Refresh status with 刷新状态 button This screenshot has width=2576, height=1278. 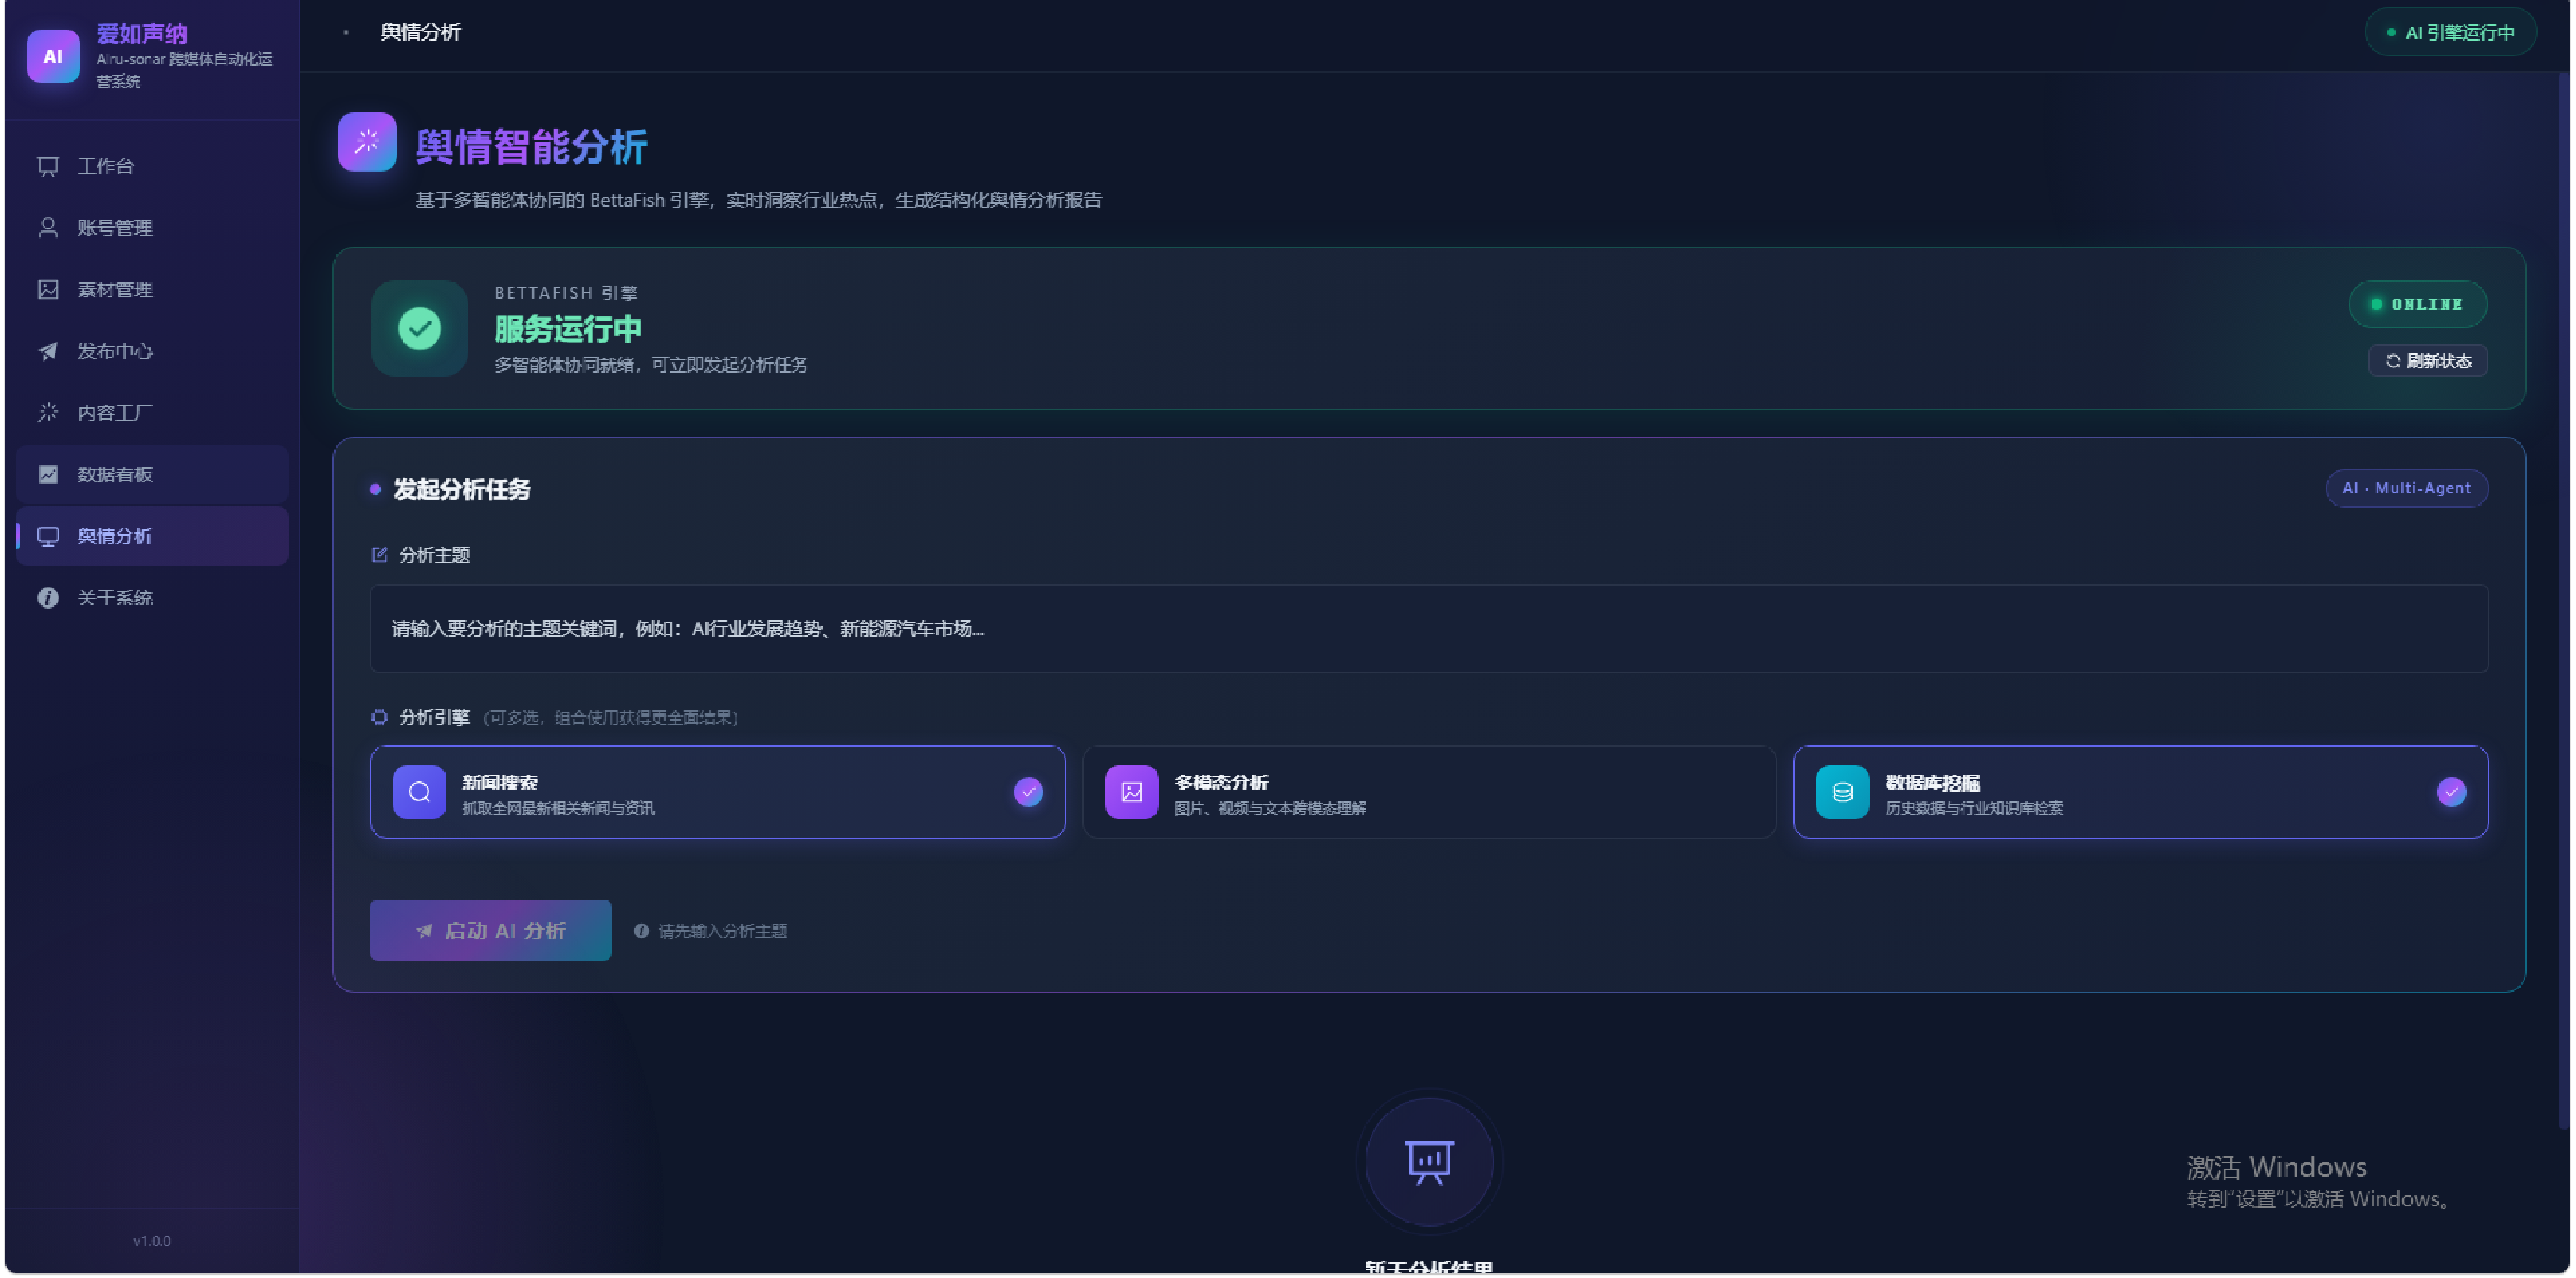click(x=2427, y=361)
